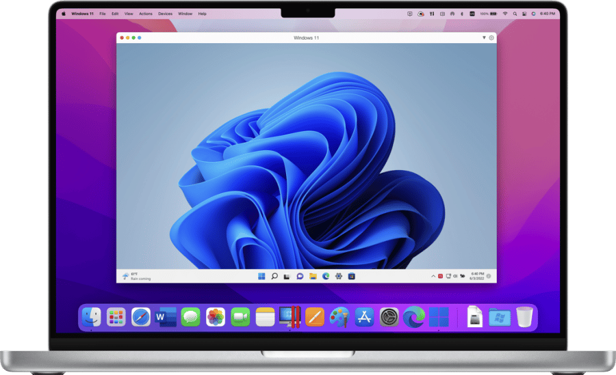Click macOS menu bar clock 6:40 PM

548,14
